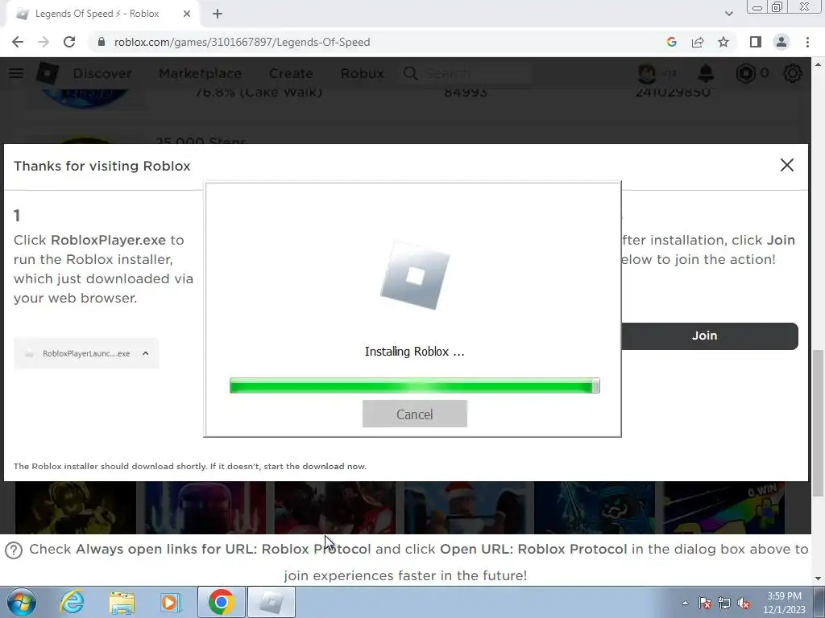Click the Roblox search field
Image resolution: width=825 pixels, height=618 pixels.
466,73
